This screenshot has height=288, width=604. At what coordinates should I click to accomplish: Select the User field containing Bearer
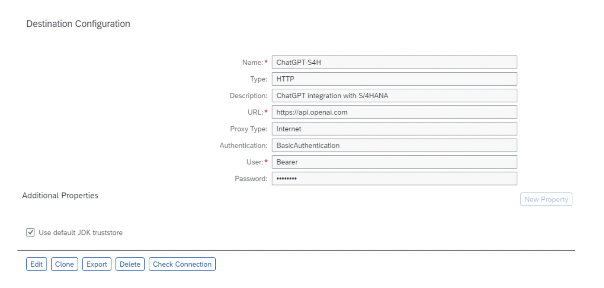(x=394, y=162)
